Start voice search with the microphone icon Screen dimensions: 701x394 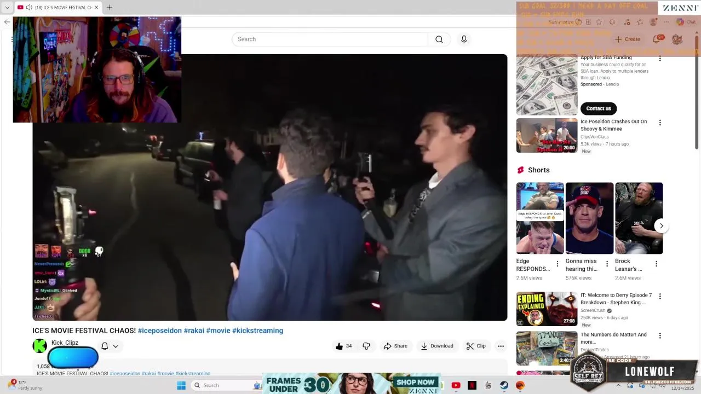[x=464, y=39]
